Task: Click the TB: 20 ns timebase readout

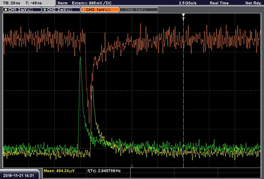Action: click(x=11, y=3)
